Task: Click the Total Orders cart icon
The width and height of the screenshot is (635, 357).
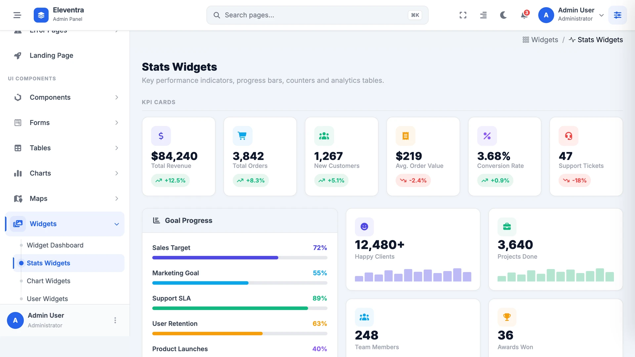Action: pyautogui.click(x=242, y=136)
